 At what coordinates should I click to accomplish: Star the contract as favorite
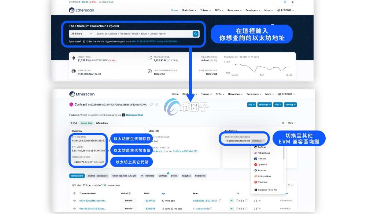pyautogui.click(x=283, y=123)
